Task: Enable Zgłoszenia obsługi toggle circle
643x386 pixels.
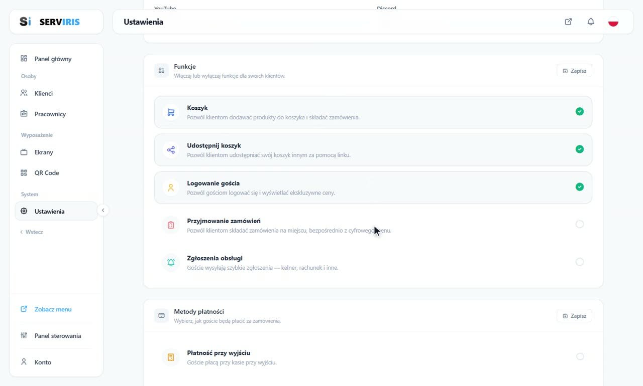Action: tap(580, 262)
